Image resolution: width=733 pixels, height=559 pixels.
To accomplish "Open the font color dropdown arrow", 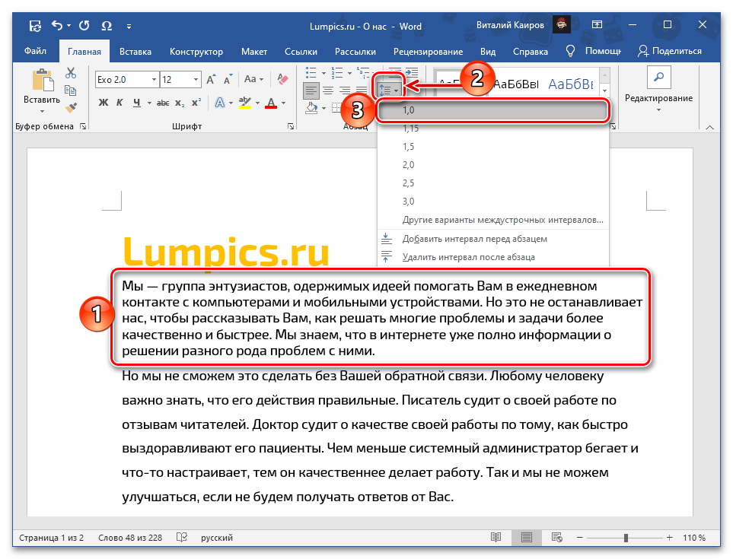I will coord(284,103).
